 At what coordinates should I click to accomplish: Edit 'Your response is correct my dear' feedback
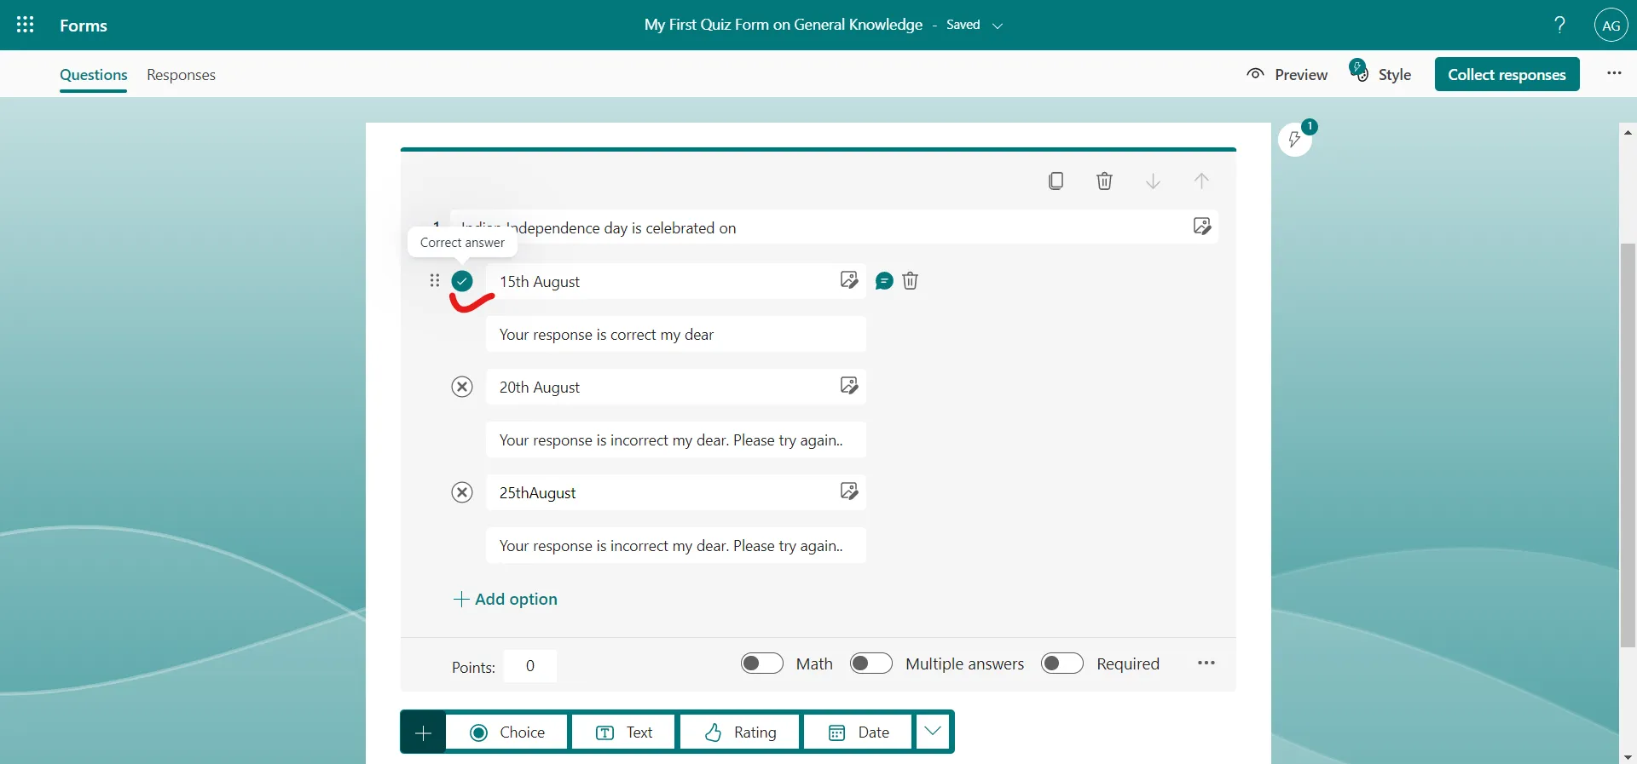[x=676, y=334]
